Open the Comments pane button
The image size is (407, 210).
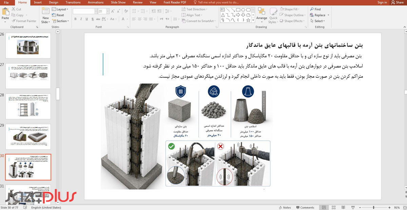tap(305, 207)
